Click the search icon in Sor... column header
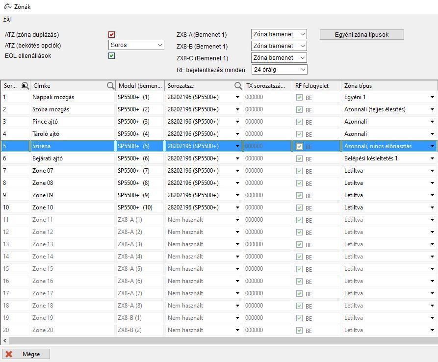Viewport: 438px width, 362px height. 25,86
